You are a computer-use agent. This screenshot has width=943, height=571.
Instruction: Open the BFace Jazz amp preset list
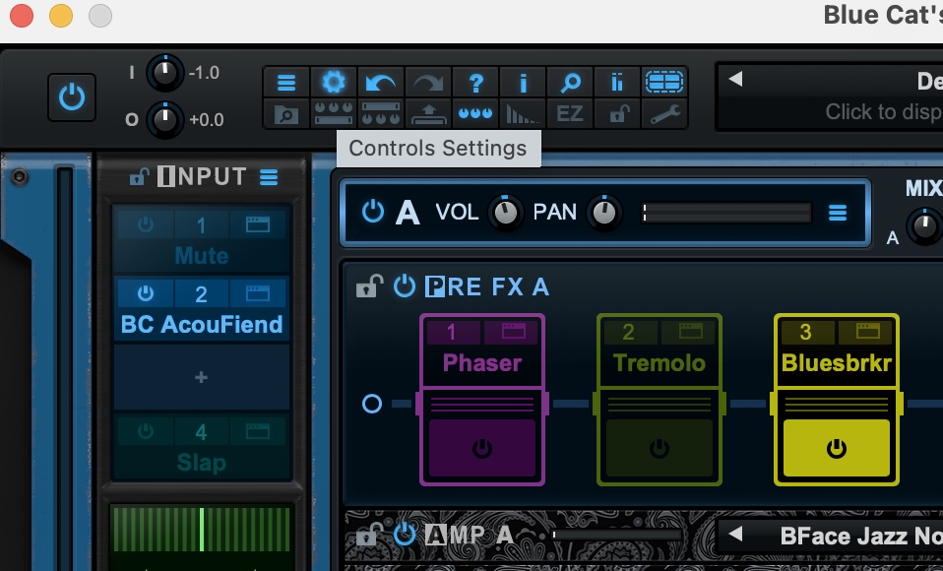(860, 536)
